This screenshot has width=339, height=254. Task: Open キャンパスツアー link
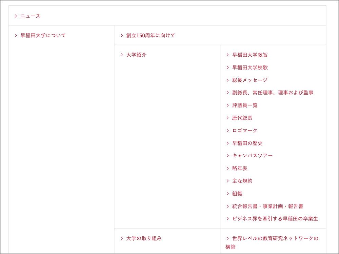252,156
